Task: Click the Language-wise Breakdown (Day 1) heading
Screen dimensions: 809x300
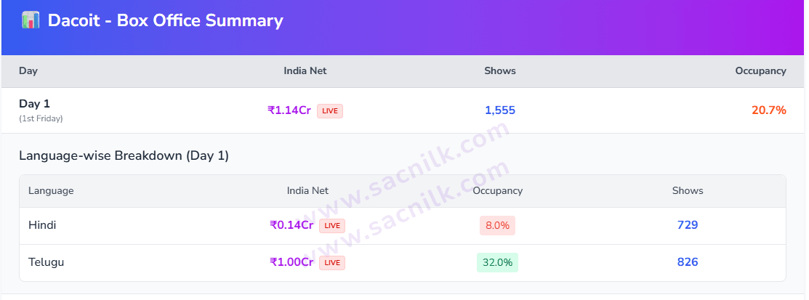Action: pyautogui.click(x=124, y=155)
